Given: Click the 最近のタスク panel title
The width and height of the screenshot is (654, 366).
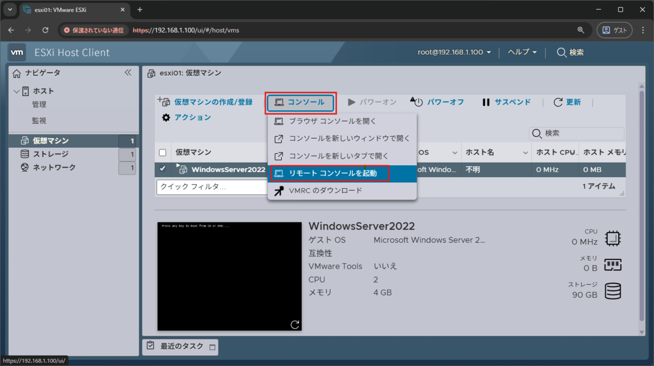Looking at the screenshot, I should coord(181,346).
